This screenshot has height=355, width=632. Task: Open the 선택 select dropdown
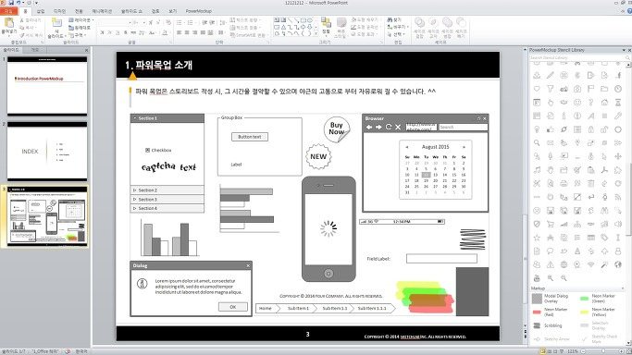click(x=395, y=34)
